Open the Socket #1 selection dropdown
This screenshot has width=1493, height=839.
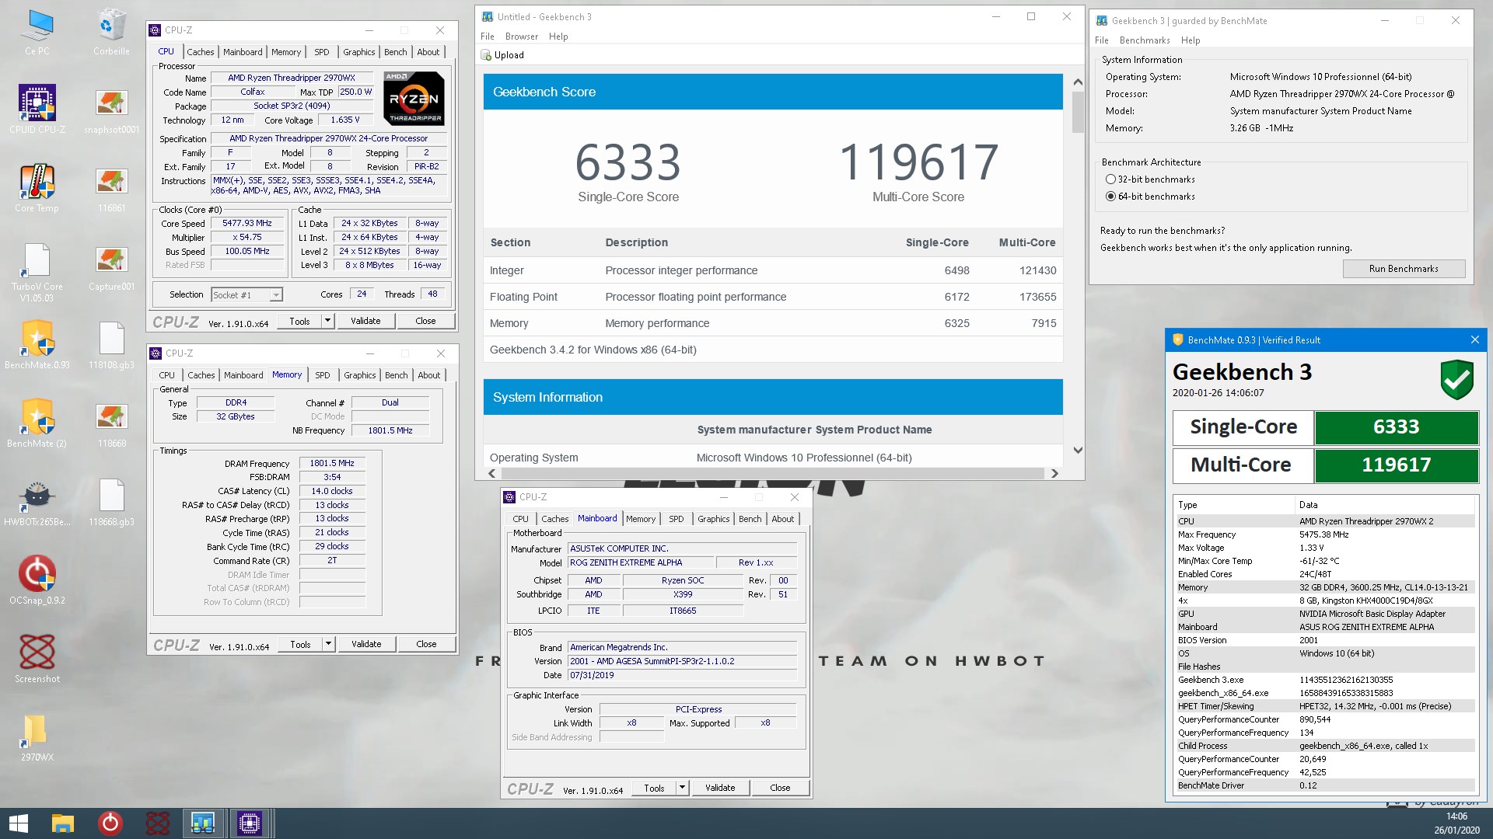276,295
